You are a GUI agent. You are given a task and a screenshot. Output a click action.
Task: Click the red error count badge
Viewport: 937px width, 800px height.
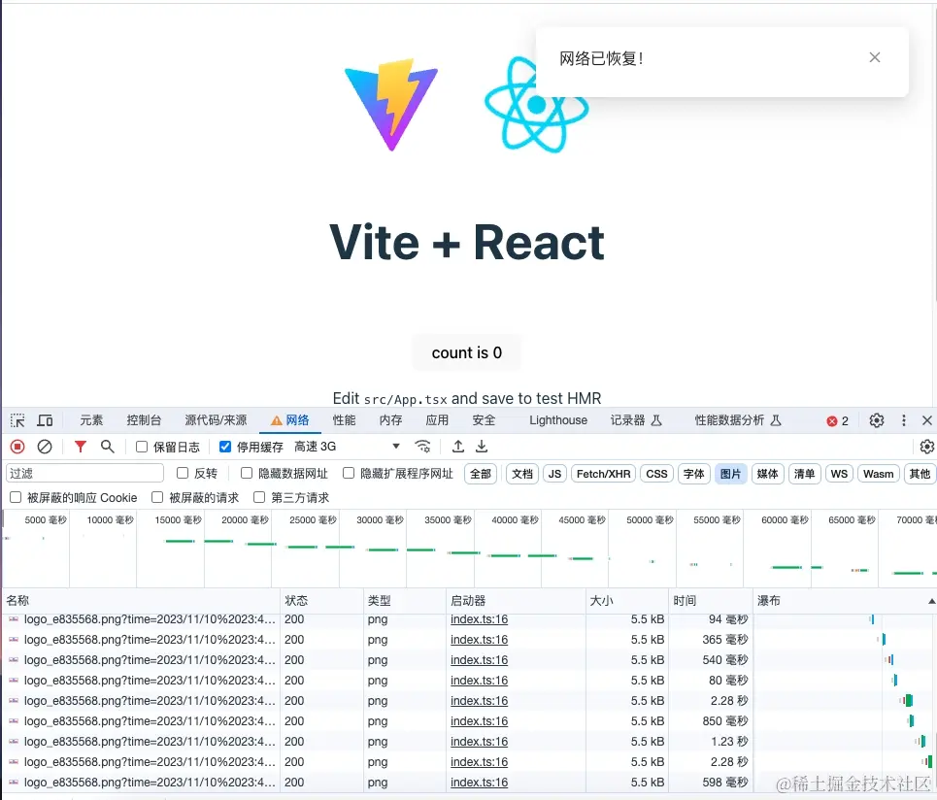click(837, 421)
